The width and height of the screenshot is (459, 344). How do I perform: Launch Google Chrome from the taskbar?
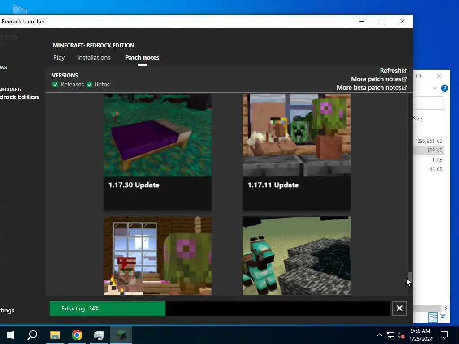[77, 335]
